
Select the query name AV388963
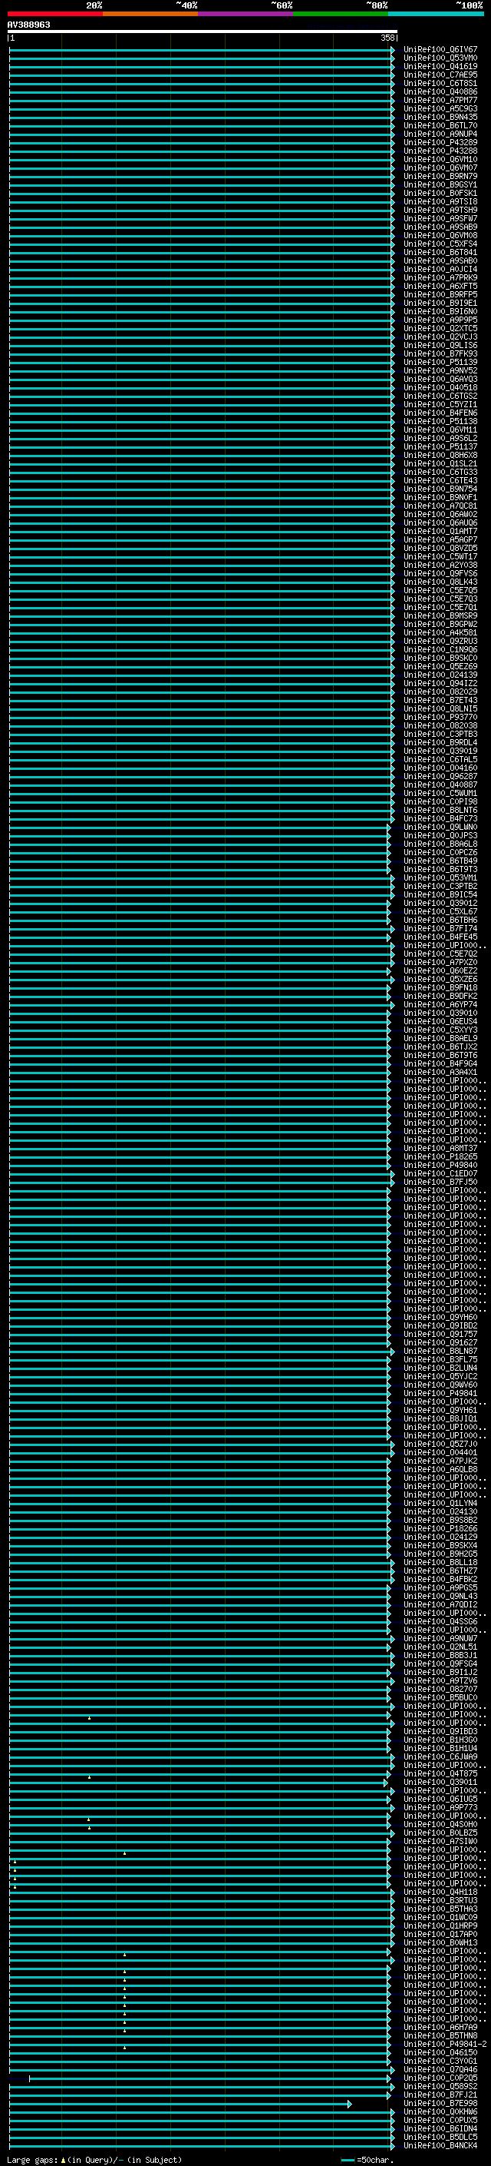point(28,25)
